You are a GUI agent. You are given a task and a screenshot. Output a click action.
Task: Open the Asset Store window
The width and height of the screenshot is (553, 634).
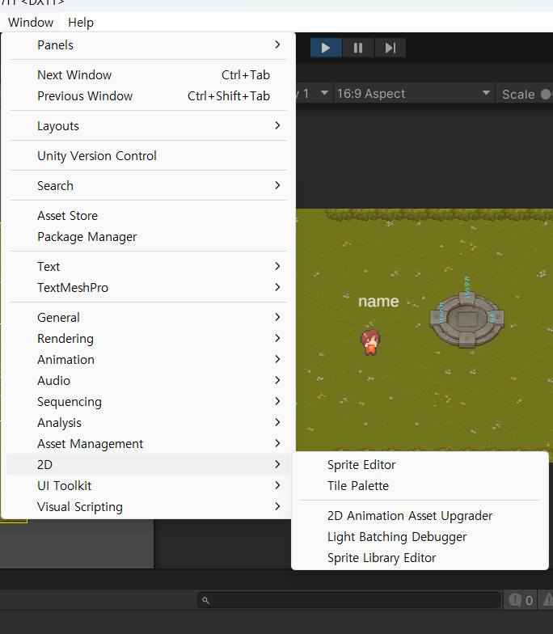148,215
